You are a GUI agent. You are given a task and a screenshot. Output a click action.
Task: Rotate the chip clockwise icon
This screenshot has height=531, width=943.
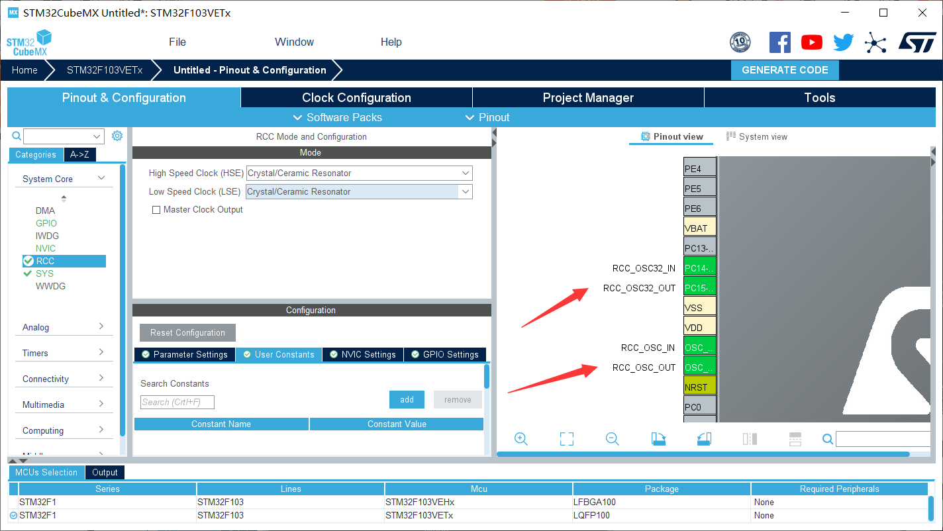click(658, 438)
